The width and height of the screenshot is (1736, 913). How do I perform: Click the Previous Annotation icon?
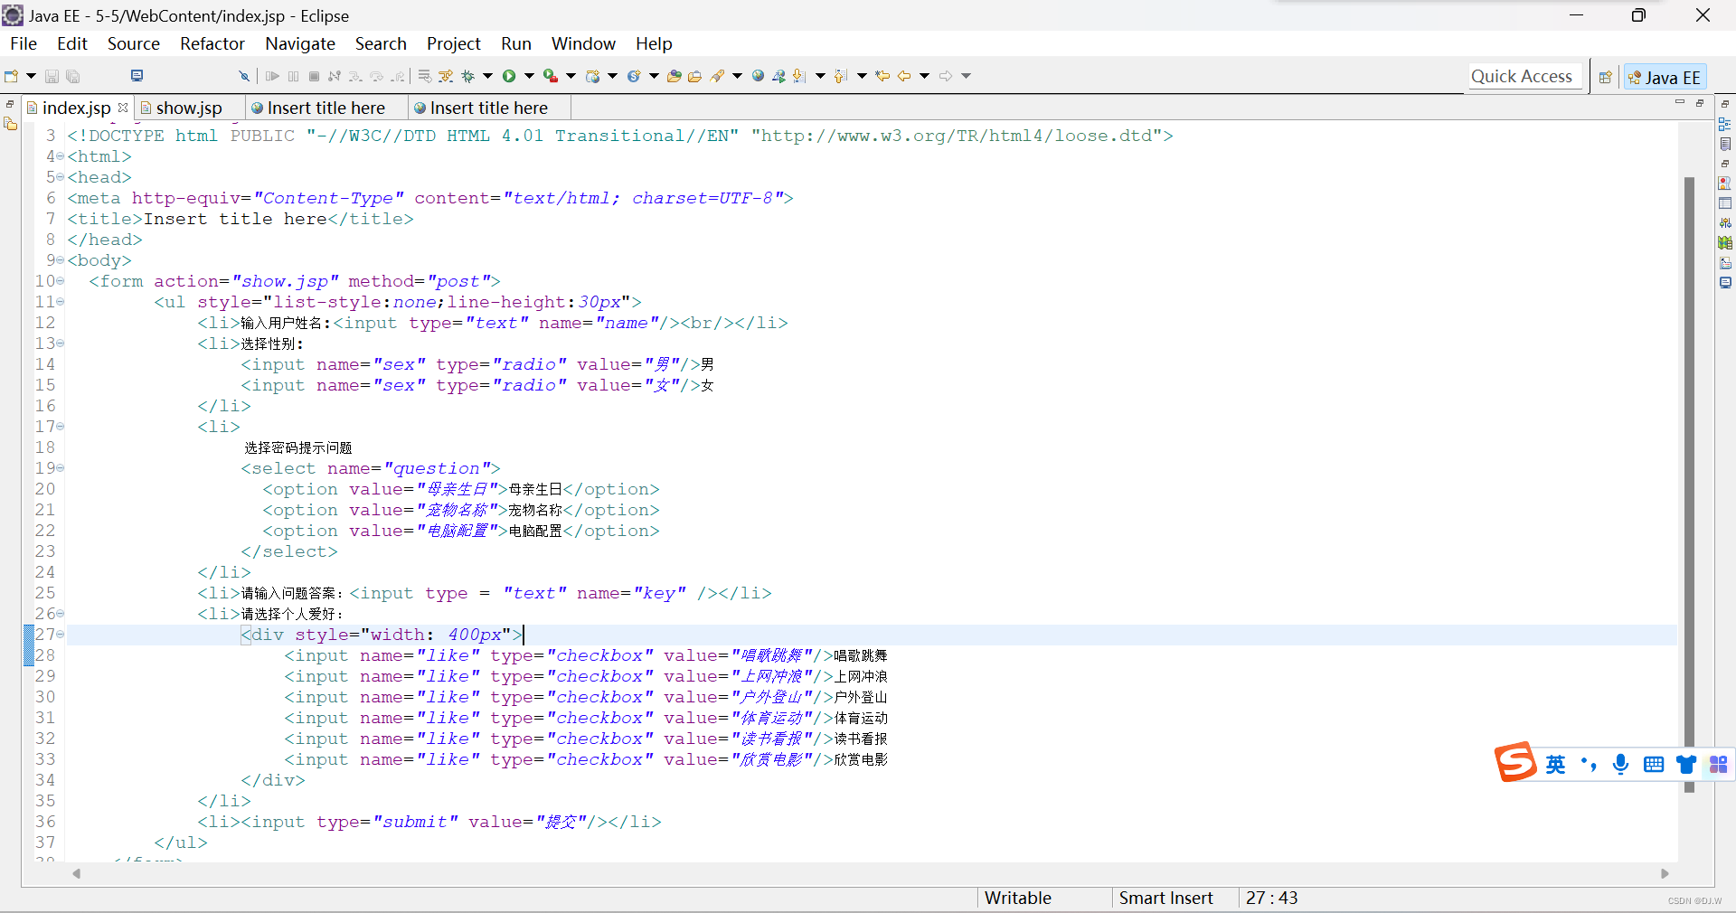[841, 76]
